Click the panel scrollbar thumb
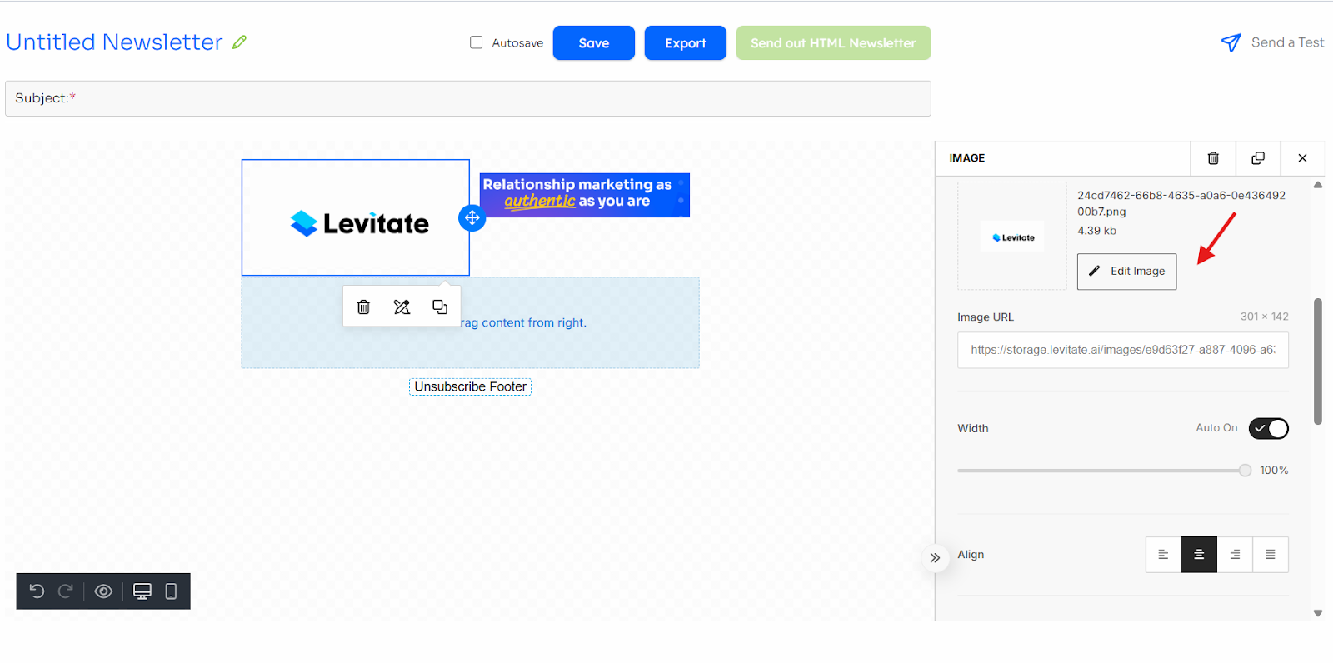1333x663 pixels. click(1318, 361)
